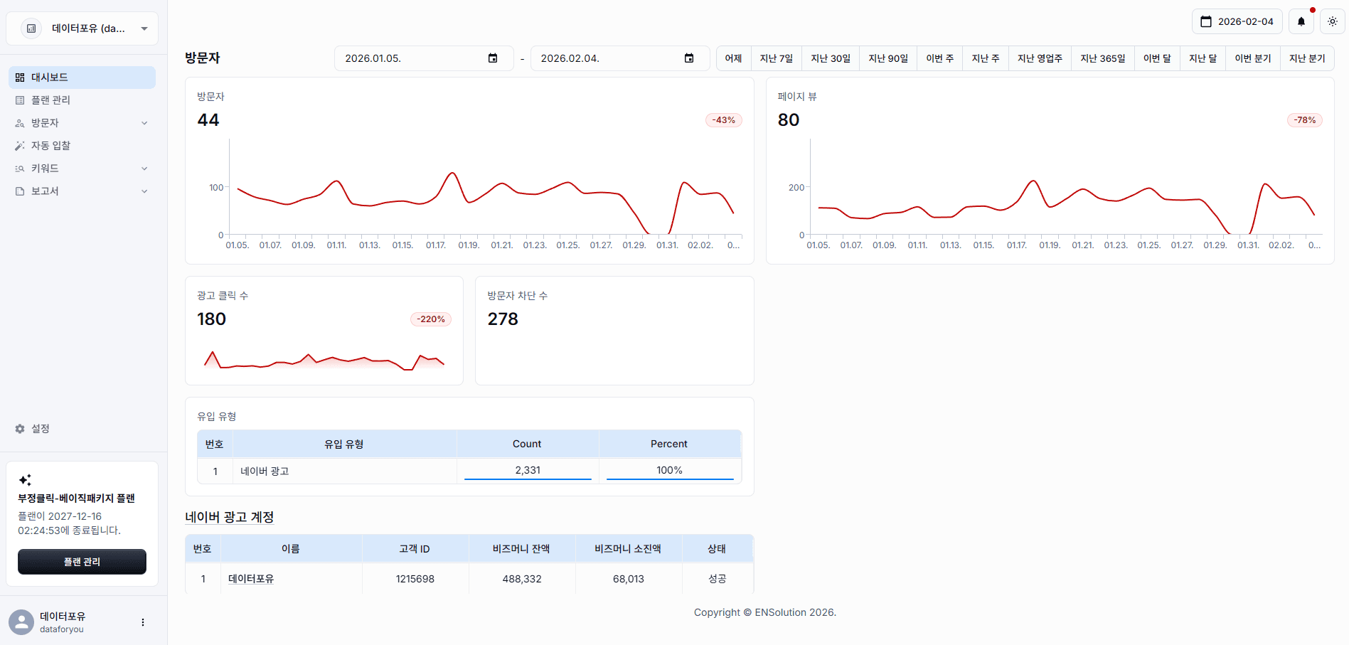The height and width of the screenshot is (645, 1349).
Task: Toggle the light/dark theme sun icon
Action: point(1332,21)
